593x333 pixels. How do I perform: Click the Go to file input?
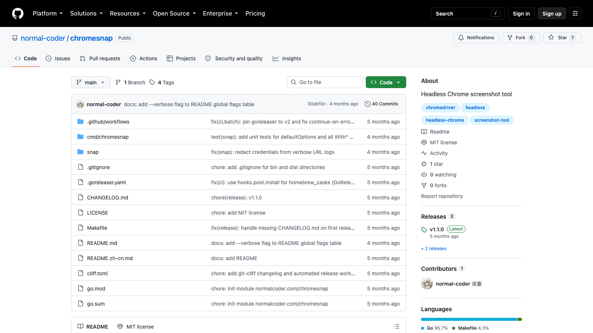pyautogui.click(x=325, y=82)
